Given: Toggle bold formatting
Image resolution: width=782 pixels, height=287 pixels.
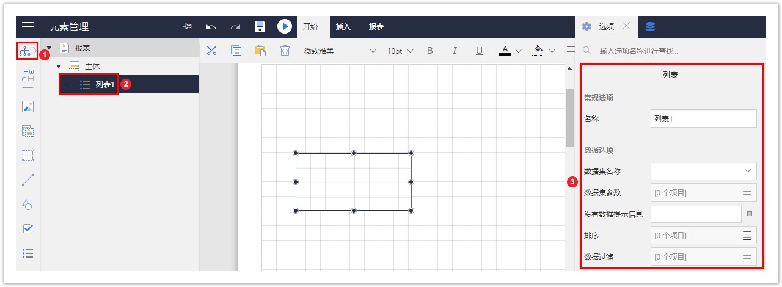Looking at the screenshot, I should click(x=430, y=51).
